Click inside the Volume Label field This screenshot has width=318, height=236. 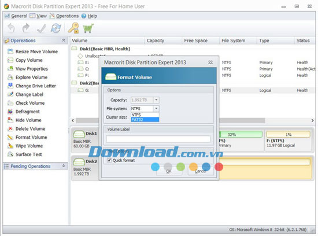tap(158, 139)
